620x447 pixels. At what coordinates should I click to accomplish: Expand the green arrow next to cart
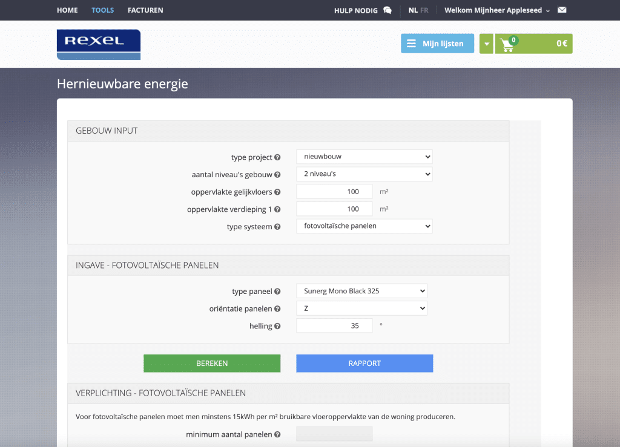(x=487, y=44)
